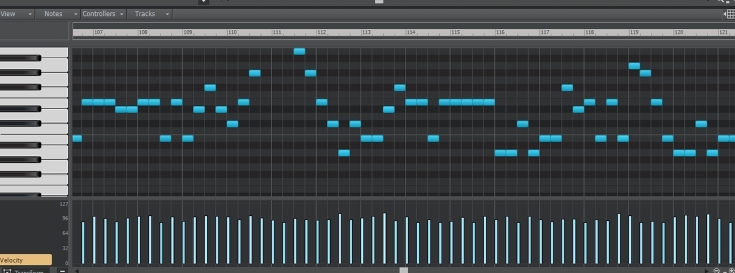Click the horizontal zoom out icon

tap(717, 271)
